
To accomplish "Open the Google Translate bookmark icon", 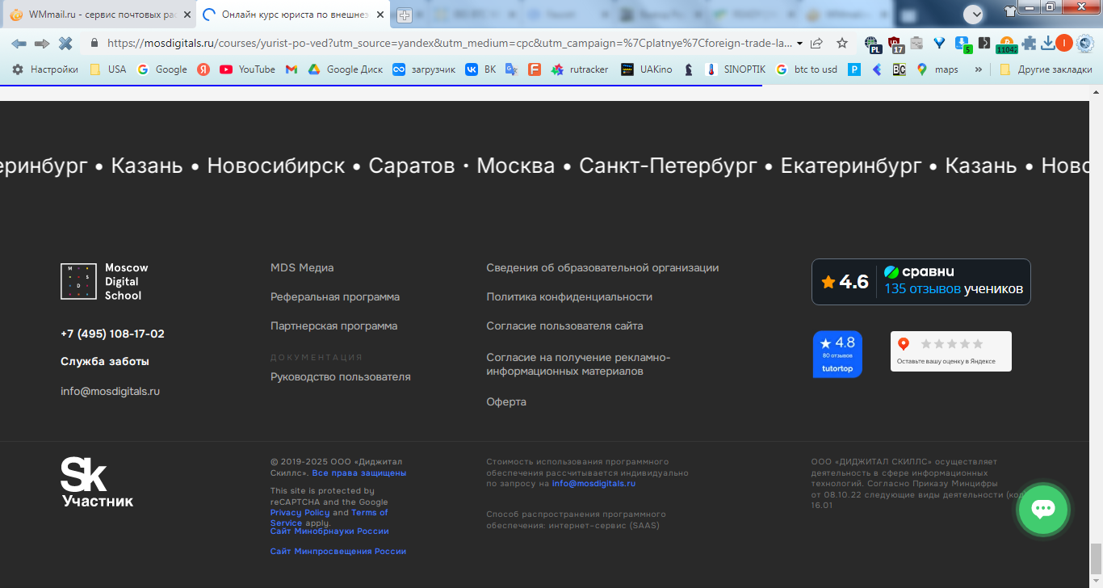I will 511,69.
